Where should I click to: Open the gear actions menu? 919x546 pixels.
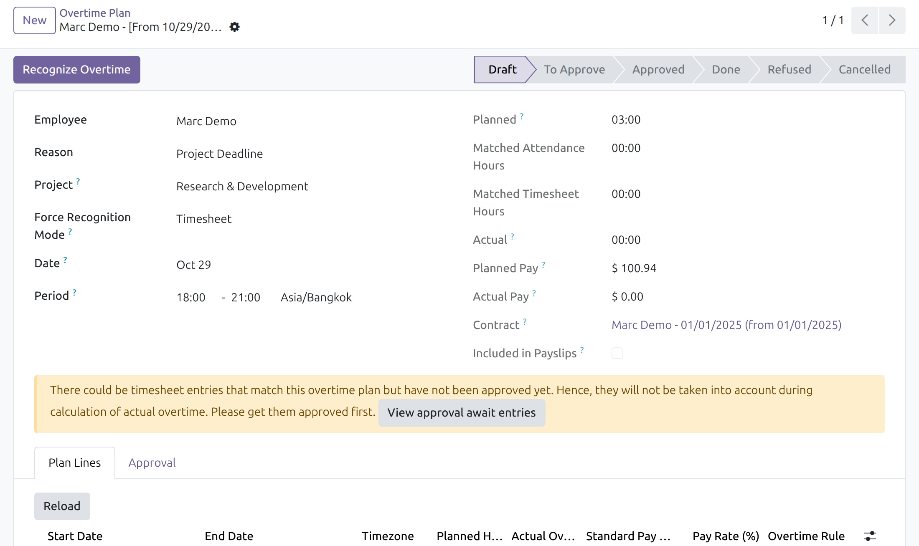(x=235, y=27)
